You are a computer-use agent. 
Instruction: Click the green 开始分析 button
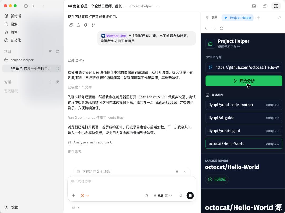(244, 81)
